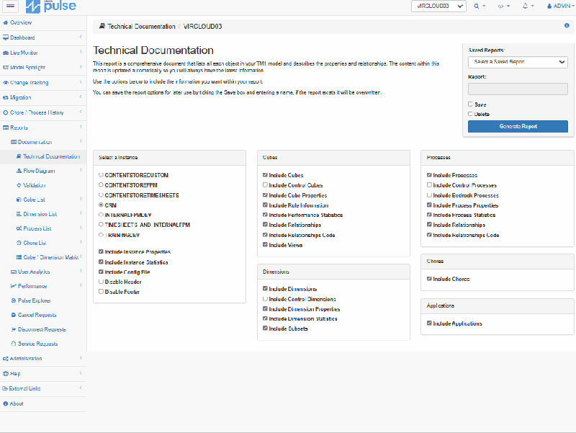
Task: Click the About info icon
Action: pos(6,403)
